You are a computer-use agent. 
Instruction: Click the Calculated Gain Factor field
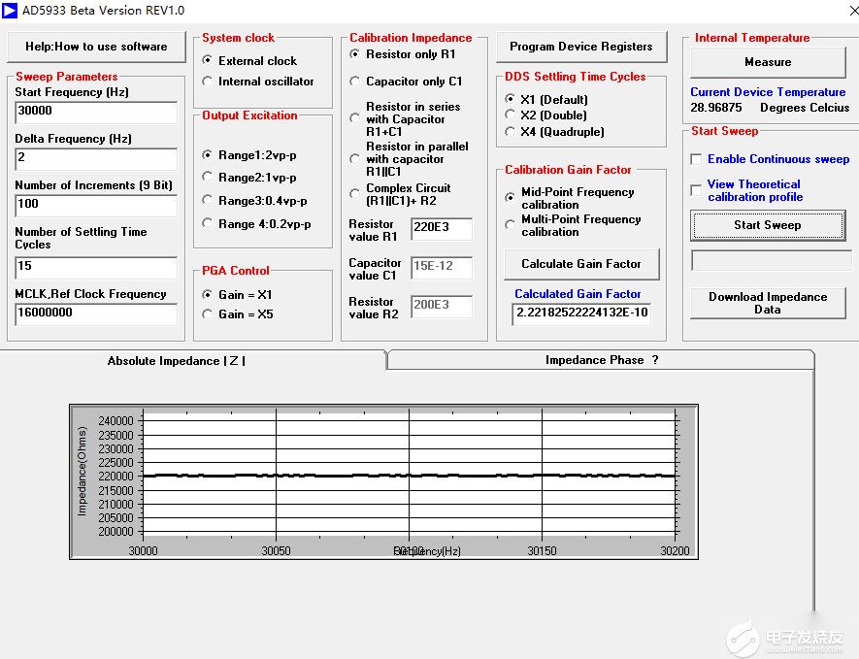pos(581,314)
